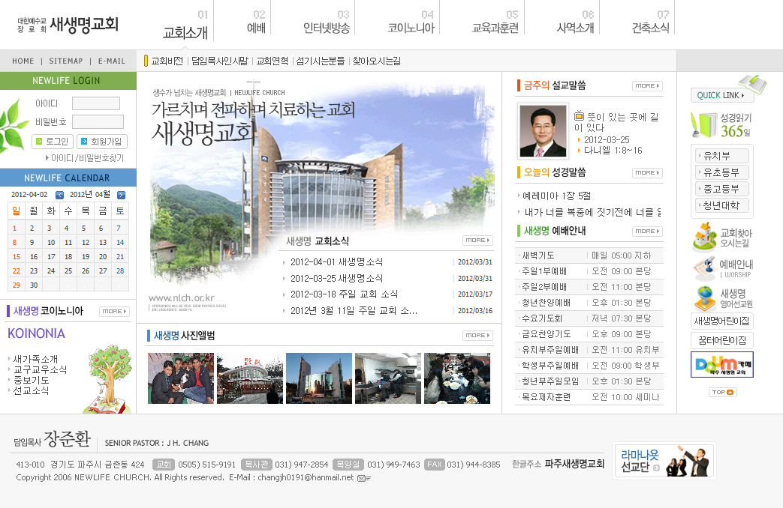Click the email envelope icon in footer
Image resolution: width=783 pixels, height=508 pixels.
[x=364, y=478]
